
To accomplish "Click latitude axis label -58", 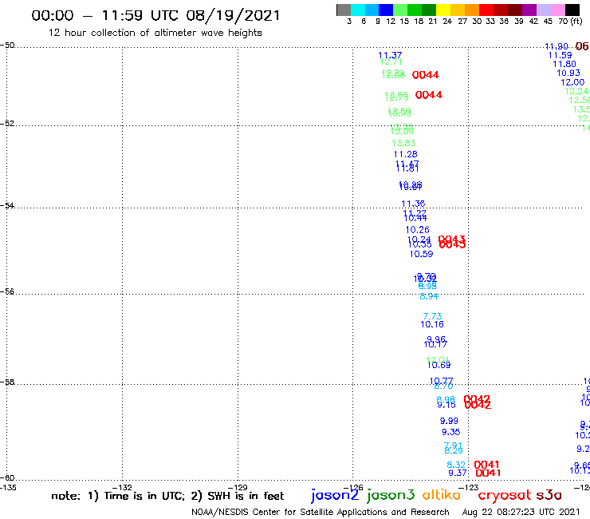I will coord(7,382).
